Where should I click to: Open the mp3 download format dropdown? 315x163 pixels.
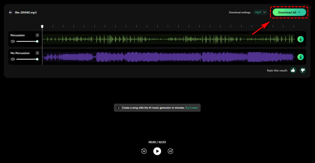click(x=260, y=12)
